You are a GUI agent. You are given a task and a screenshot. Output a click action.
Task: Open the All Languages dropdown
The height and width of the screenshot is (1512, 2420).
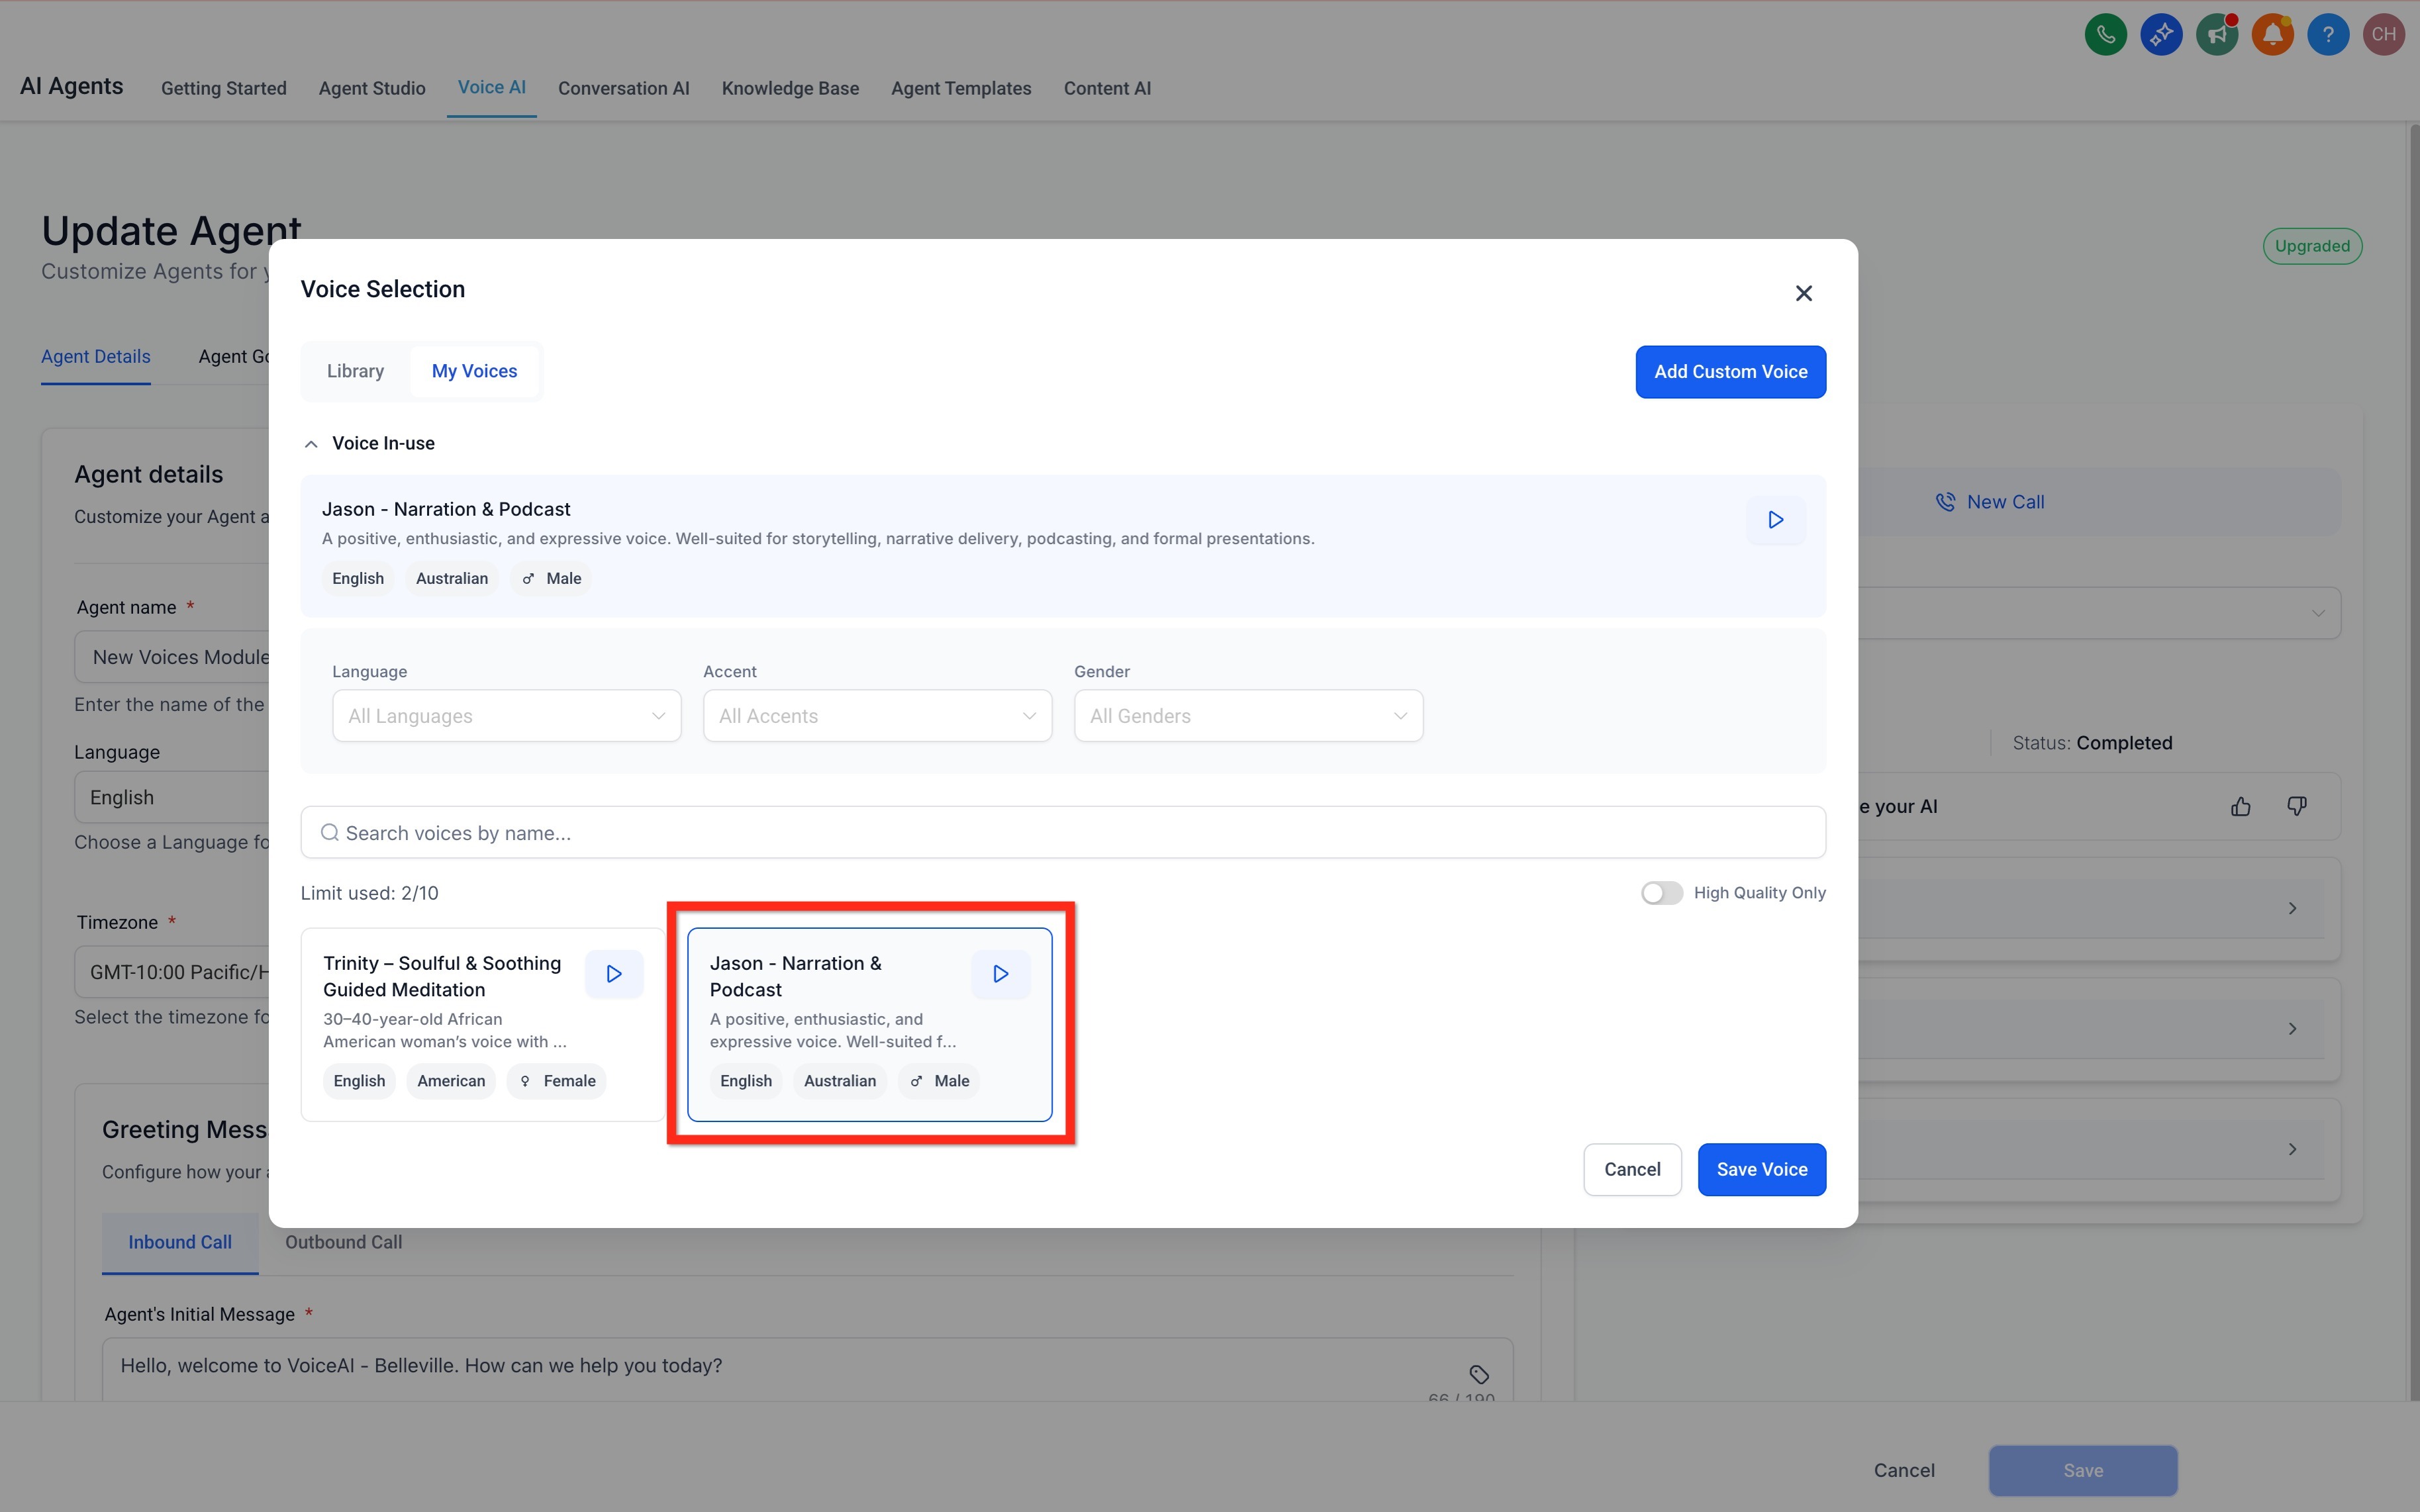pos(506,716)
